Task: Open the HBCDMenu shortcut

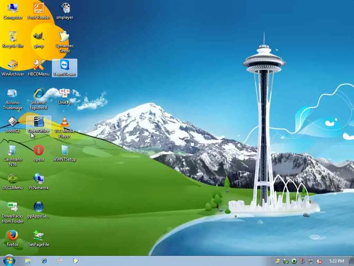Action: 39,68
